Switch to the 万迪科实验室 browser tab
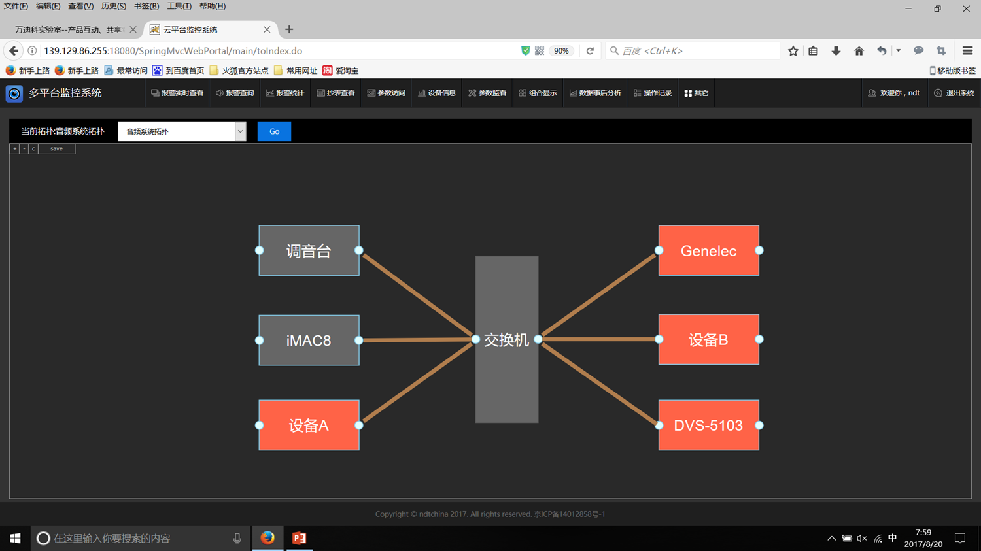Viewport: 981px width, 551px height. (69, 30)
